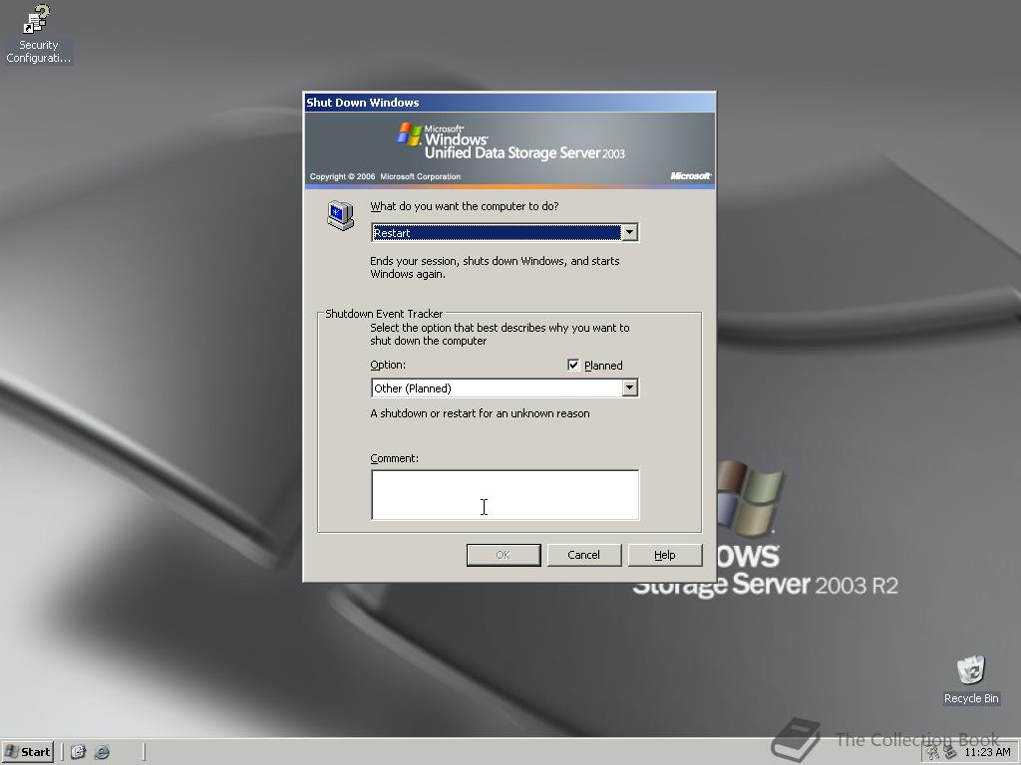This screenshot has width=1021, height=765.
Task: Click the Windows flag logo in dialog banner
Action: tap(410, 134)
